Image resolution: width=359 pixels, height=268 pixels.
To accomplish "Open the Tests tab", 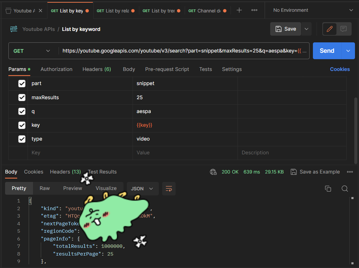I will click(x=205, y=69).
